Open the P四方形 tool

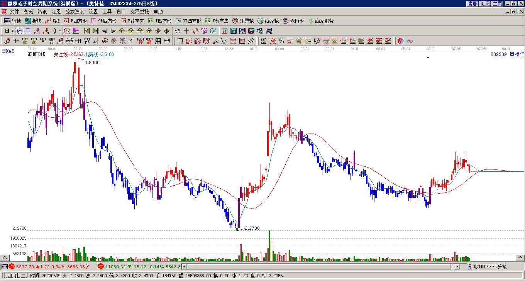(x=75, y=21)
